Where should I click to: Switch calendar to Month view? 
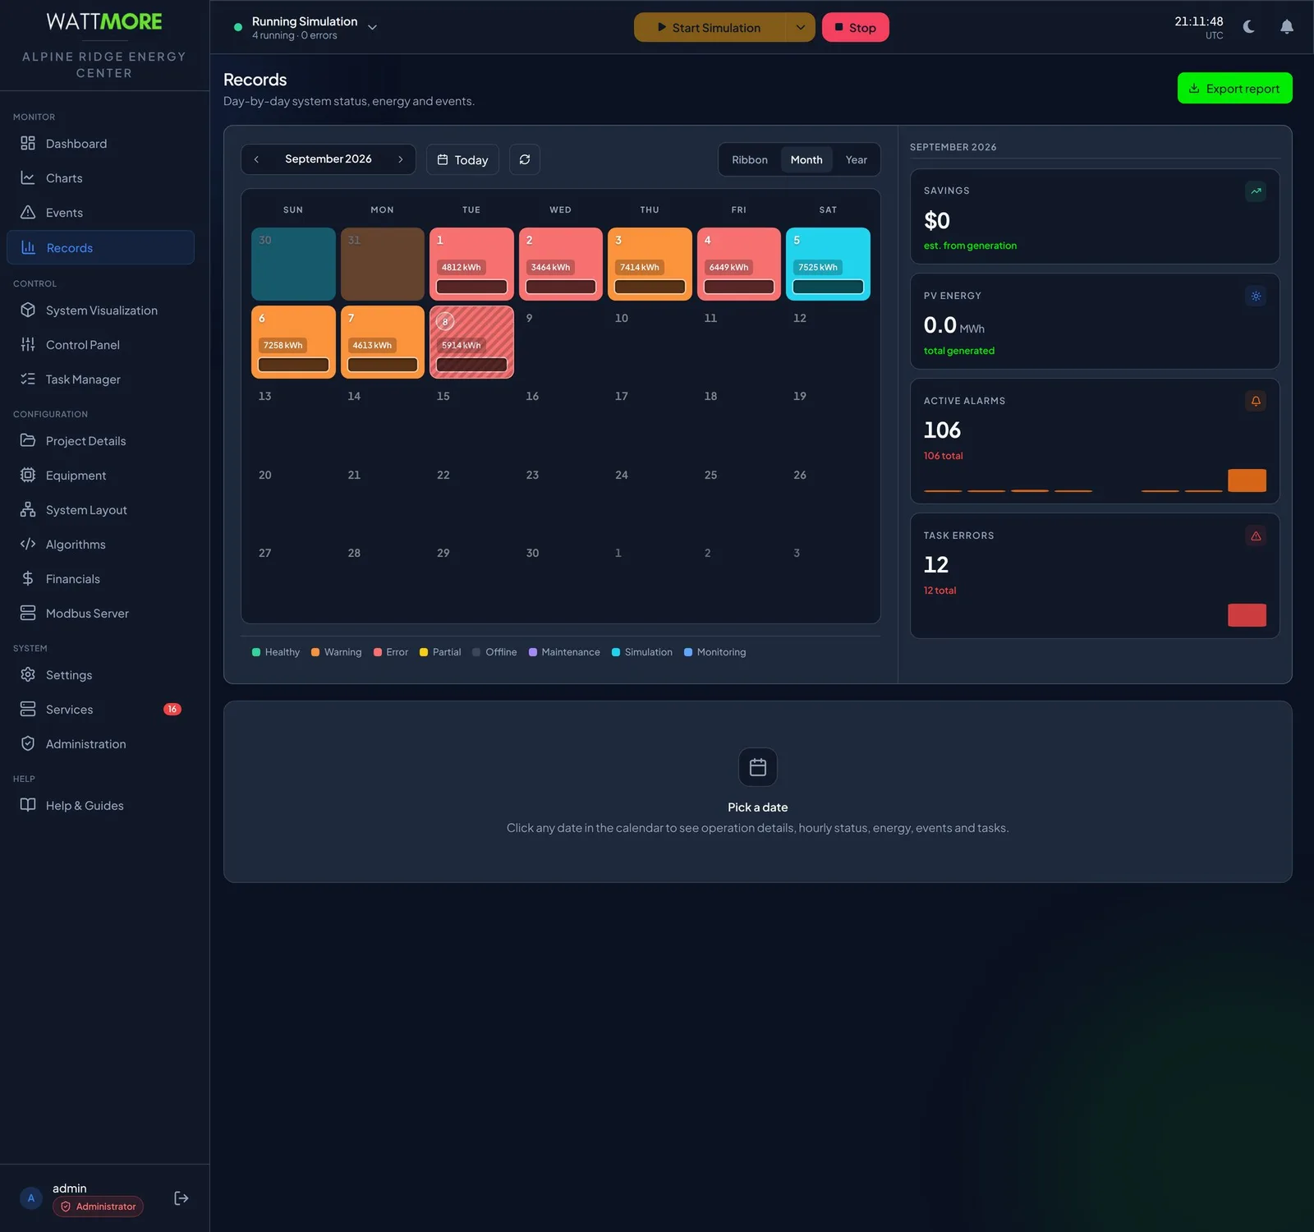coord(806,159)
